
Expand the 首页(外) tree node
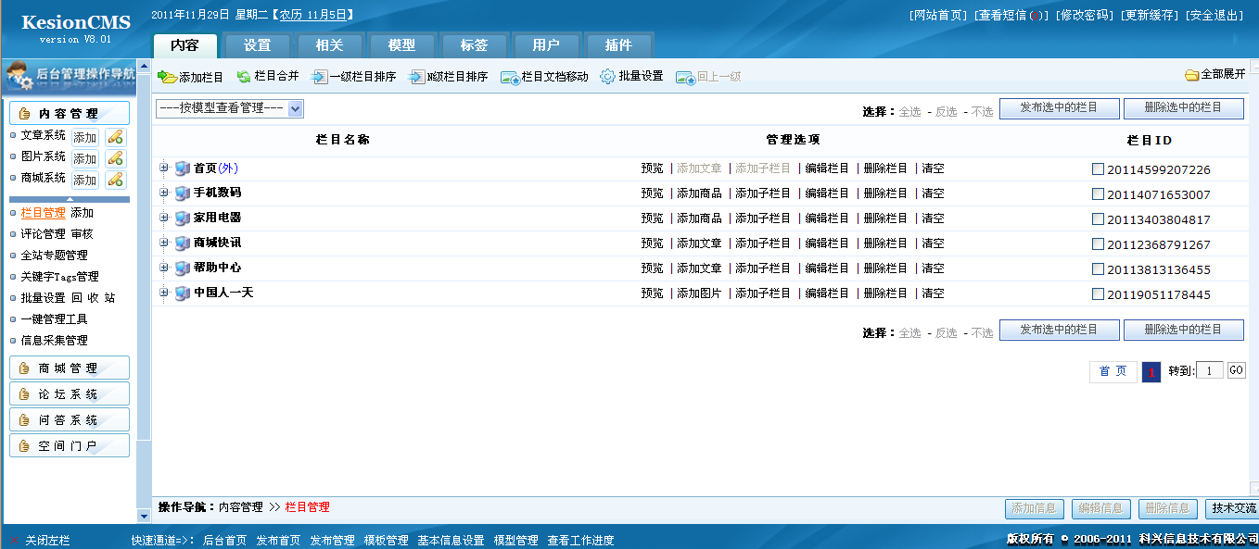(x=162, y=168)
